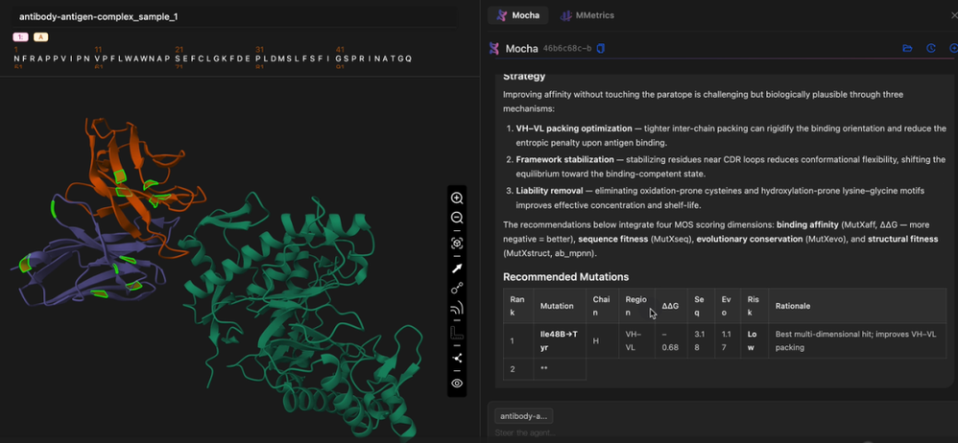The width and height of the screenshot is (958, 443).
Task: Toggle the pink '1:' chain tag
Action: [x=21, y=37]
